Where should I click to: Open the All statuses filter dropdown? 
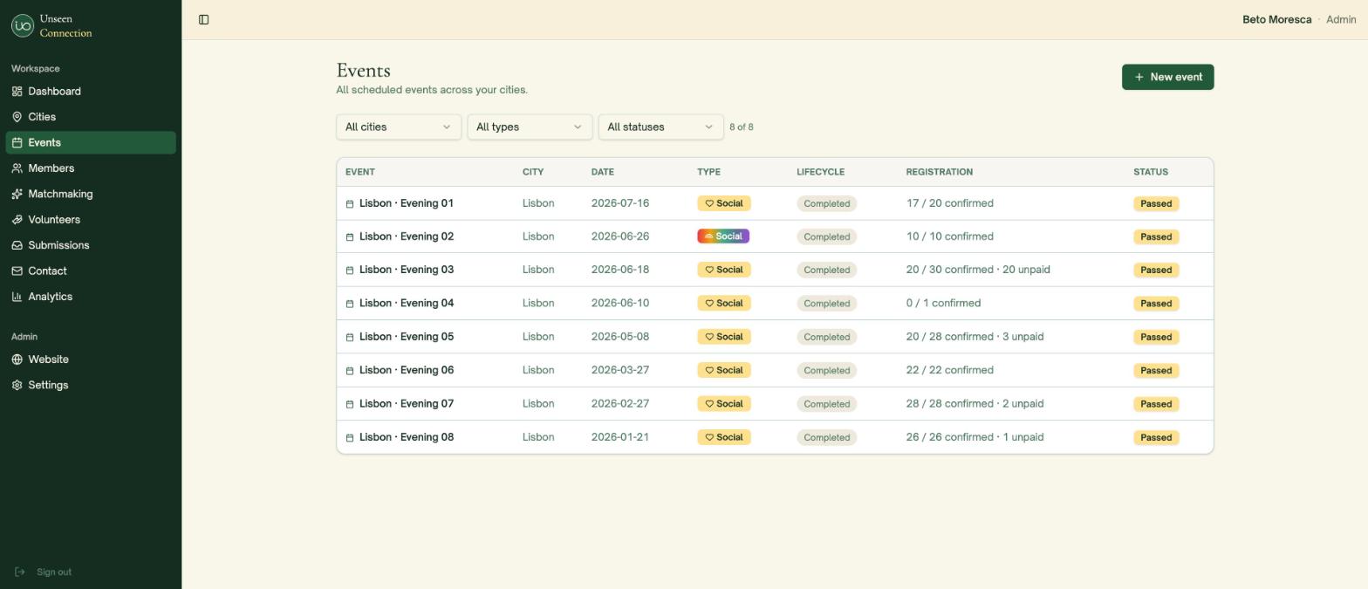[x=660, y=127]
